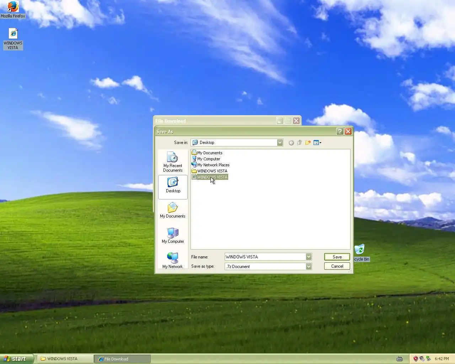
Task: Expand the Save as type dropdown
Action: [x=309, y=266]
